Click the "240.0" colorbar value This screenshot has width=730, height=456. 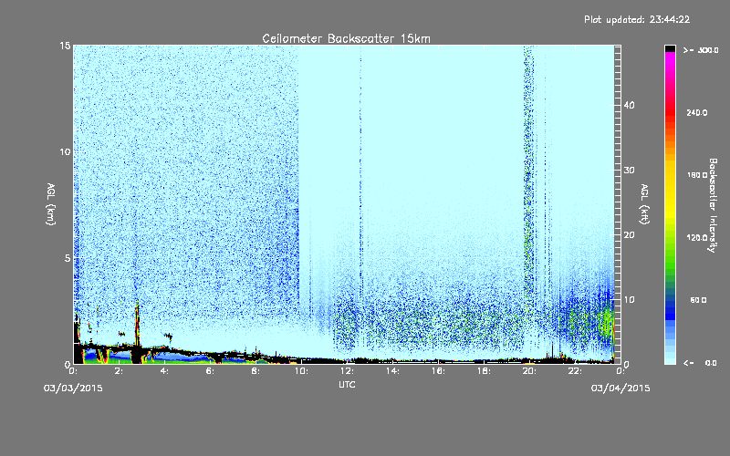point(696,112)
